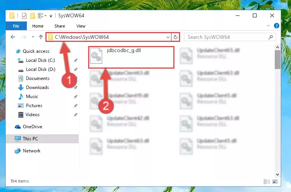Open the File menu tab
This screenshot has width=291, height=192.
tap(16, 26)
